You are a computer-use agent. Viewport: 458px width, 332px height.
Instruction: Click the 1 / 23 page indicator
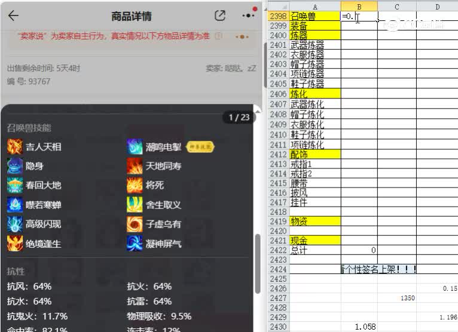click(x=239, y=117)
